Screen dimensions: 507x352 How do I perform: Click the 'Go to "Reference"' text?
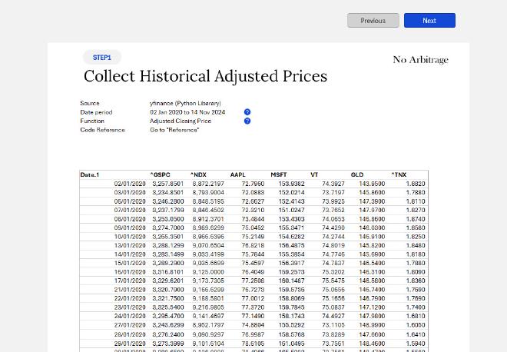tap(174, 130)
